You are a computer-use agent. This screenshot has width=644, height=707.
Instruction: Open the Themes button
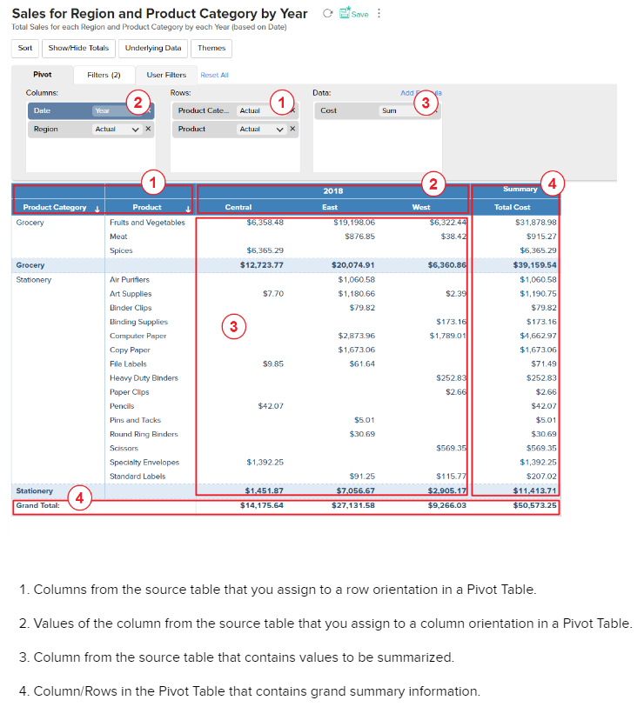[211, 48]
